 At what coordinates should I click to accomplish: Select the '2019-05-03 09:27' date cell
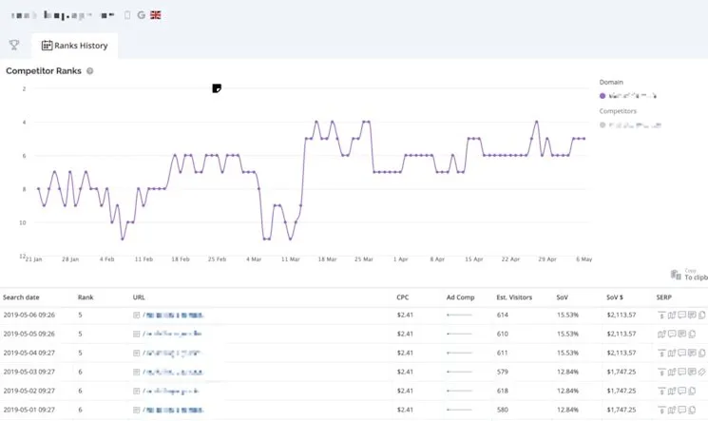click(x=29, y=372)
